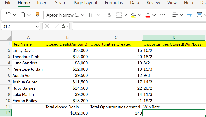Click the Win Rate label cell
Screen dimensions: 206x117
[x=174, y=107]
